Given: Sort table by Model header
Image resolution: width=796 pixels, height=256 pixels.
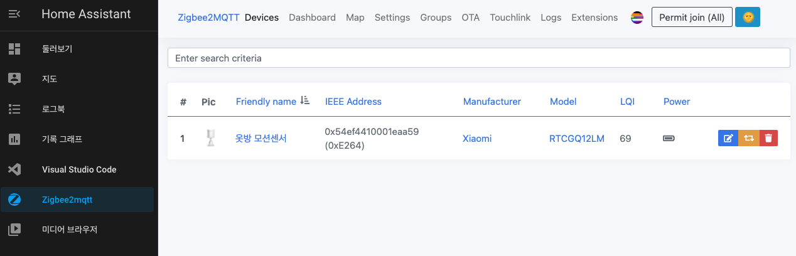Looking at the screenshot, I should [563, 101].
